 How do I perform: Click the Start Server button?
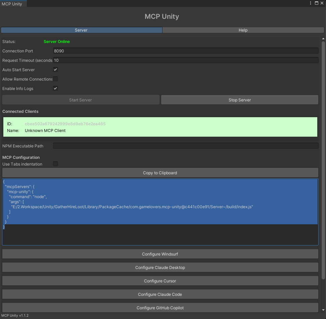coord(81,100)
